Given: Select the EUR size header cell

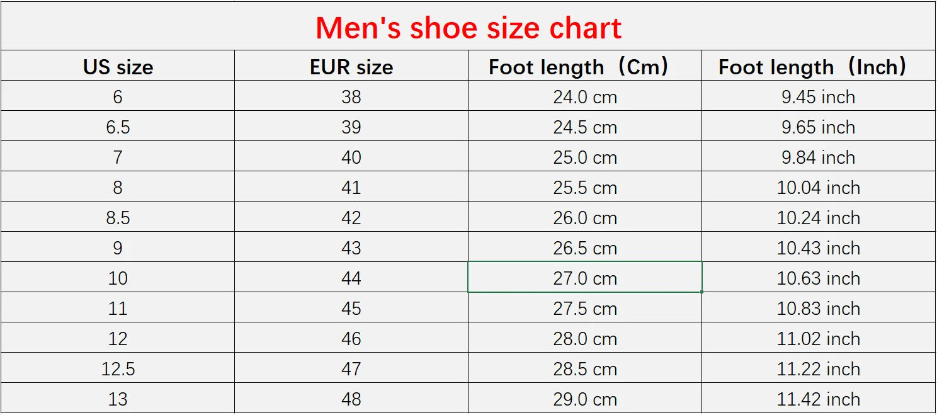Looking at the screenshot, I should pyautogui.click(x=351, y=67).
